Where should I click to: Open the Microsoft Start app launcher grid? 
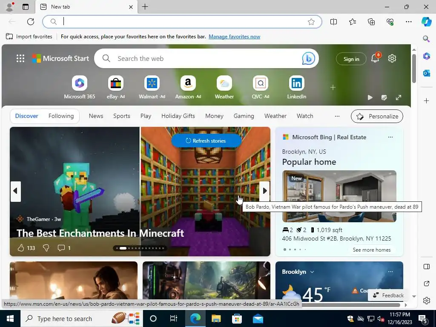point(20,58)
